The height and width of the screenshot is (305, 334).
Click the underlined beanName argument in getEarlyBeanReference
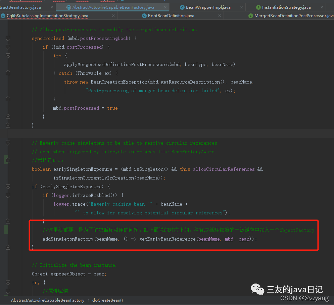click(x=209, y=239)
